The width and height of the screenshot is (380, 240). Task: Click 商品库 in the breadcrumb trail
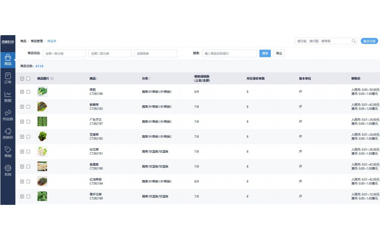click(53, 41)
